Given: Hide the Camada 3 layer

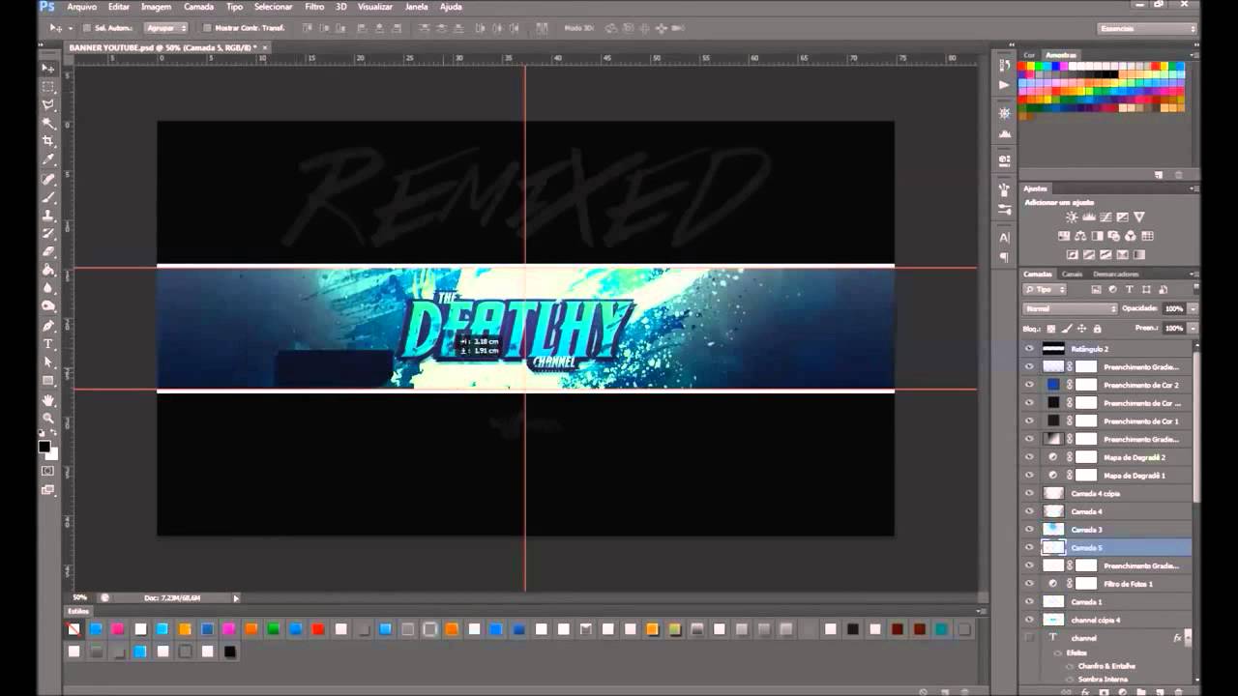Looking at the screenshot, I should pyautogui.click(x=1029, y=530).
